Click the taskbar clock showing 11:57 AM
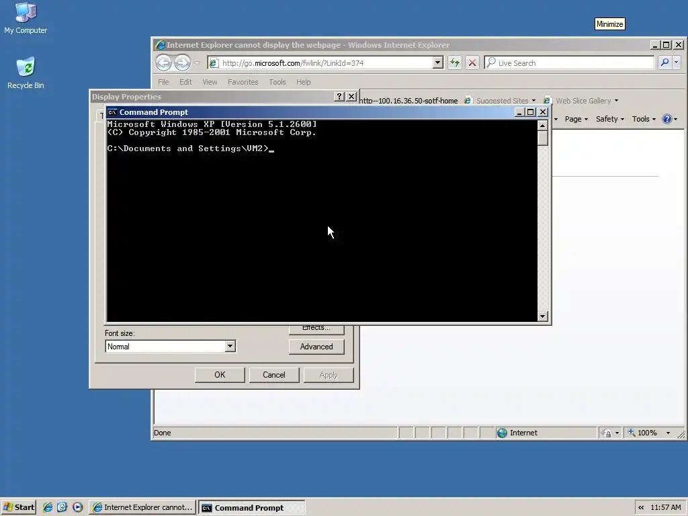The width and height of the screenshot is (688, 516). tap(666, 508)
